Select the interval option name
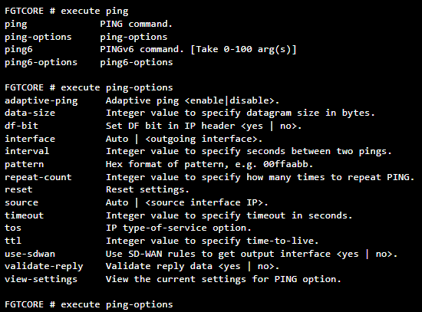 pyautogui.click(x=27, y=151)
